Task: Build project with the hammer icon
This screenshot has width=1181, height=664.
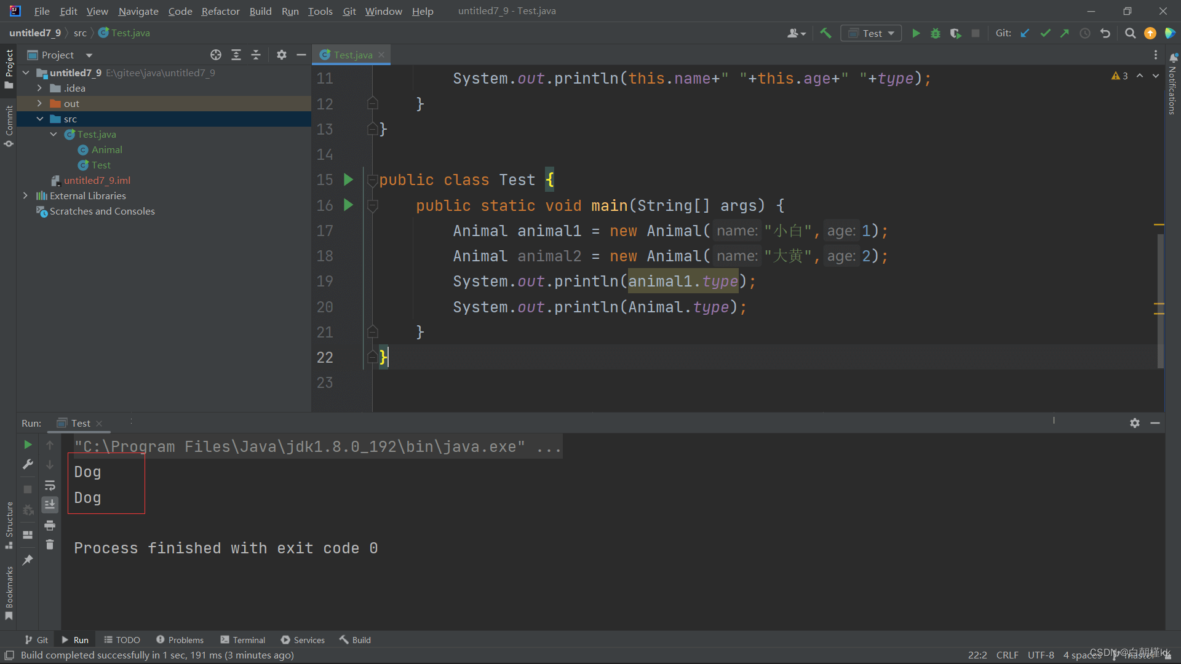Action: click(825, 34)
